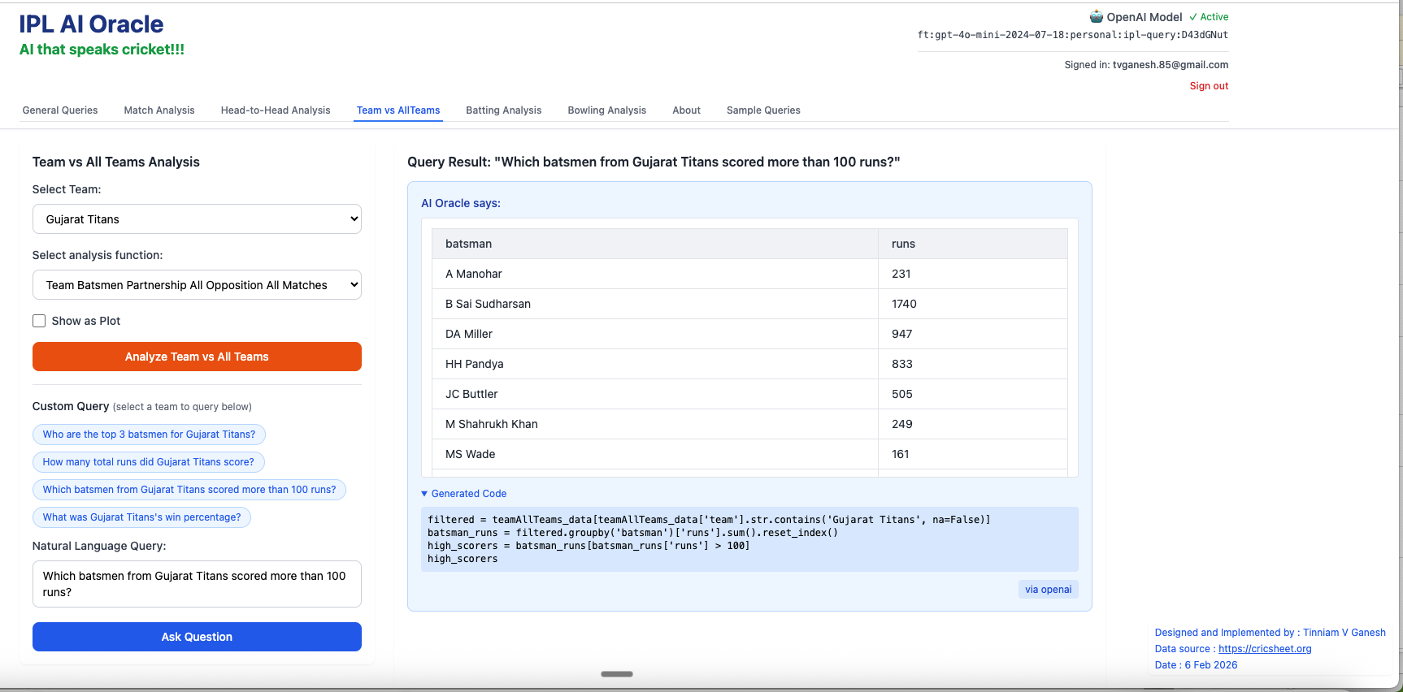Toggle the Show as Plot checkbox
This screenshot has height=692, width=1403.
click(39, 321)
